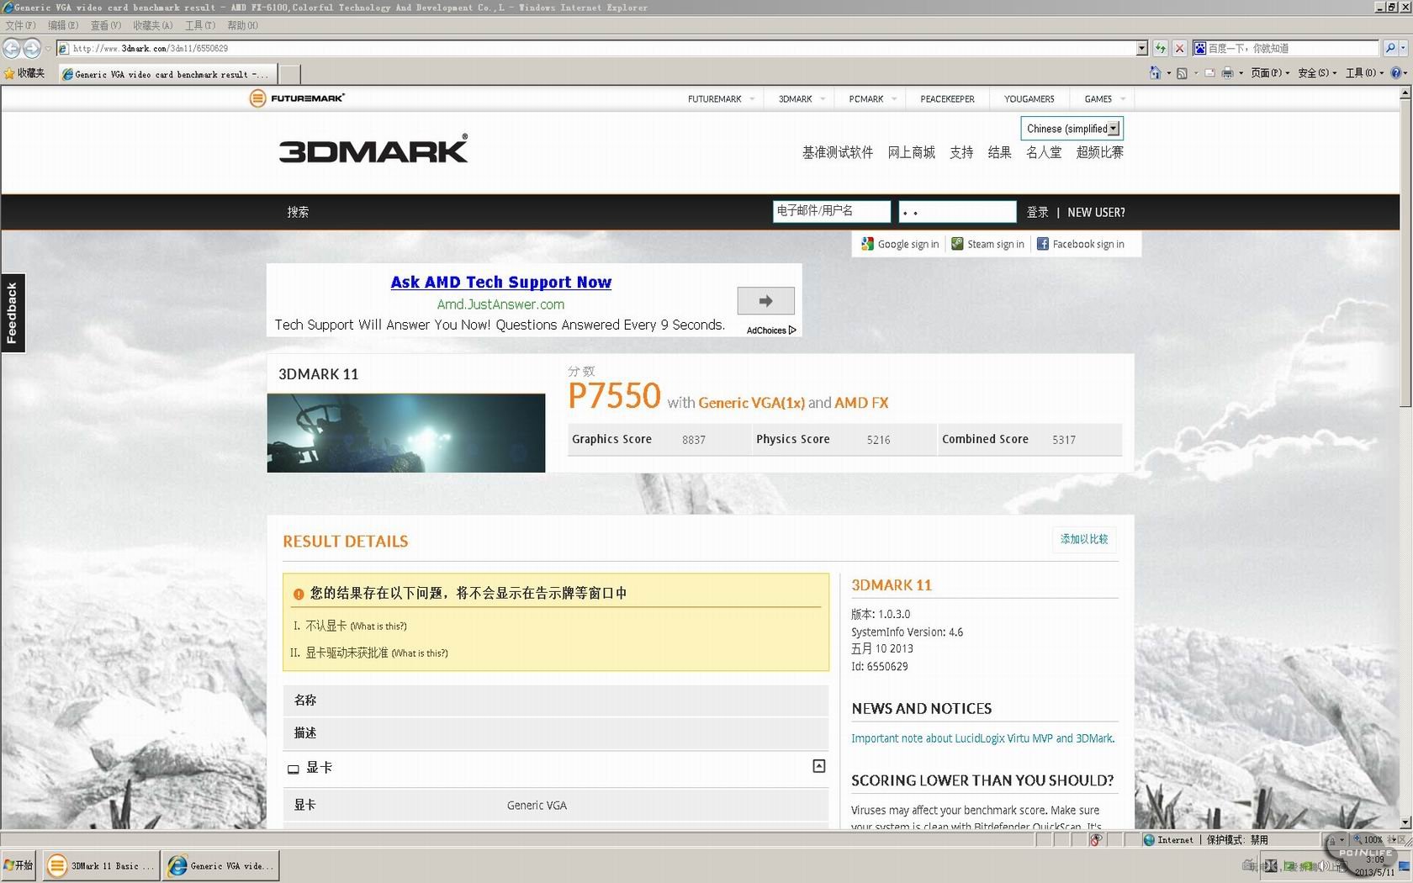Click the printer icon in command bar
1413x883 pixels.
pos(1227,73)
